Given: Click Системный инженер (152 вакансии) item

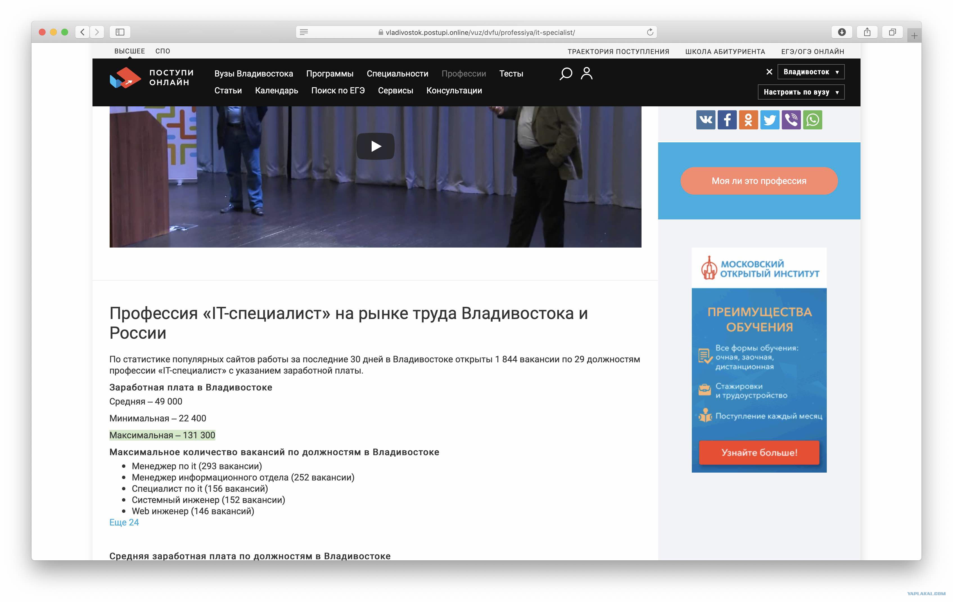Looking at the screenshot, I should 209,500.
